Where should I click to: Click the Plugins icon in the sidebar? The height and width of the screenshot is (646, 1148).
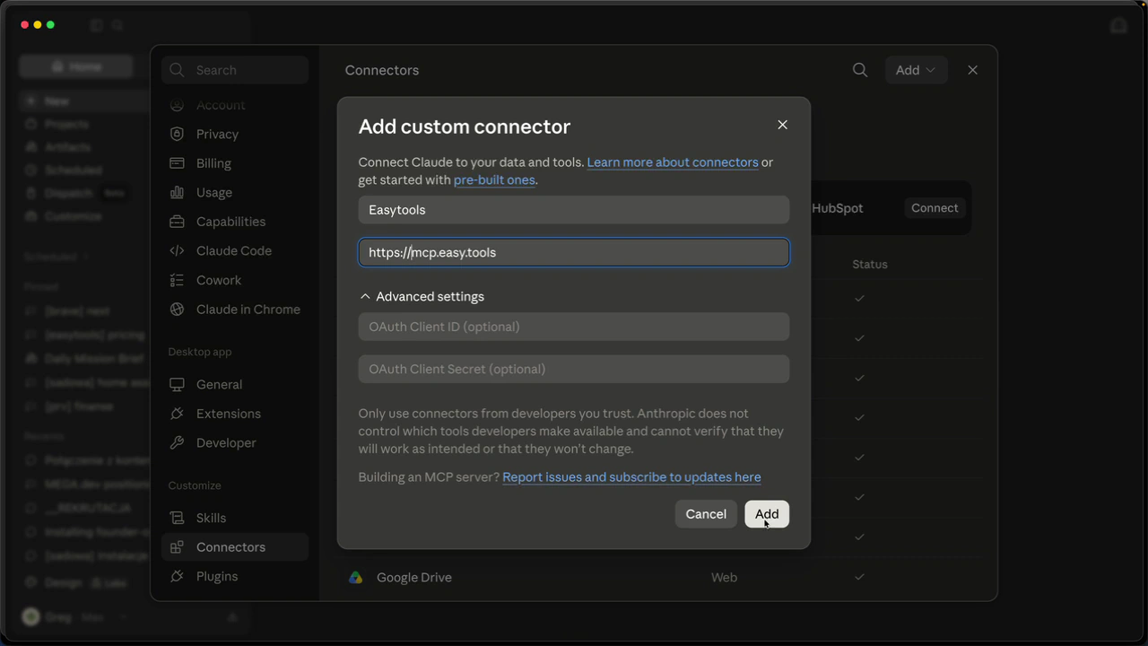coord(178,576)
